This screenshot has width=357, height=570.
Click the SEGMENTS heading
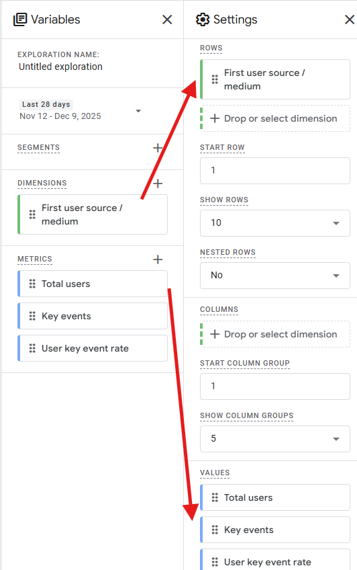(x=38, y=148)
